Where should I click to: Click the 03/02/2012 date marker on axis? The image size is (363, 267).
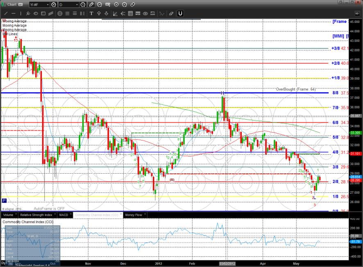coord(226,264)
